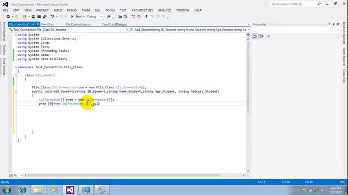Viewport: 348px width, 195px height.
Task: Open the Server Explorer side tab
Action: 4,31
